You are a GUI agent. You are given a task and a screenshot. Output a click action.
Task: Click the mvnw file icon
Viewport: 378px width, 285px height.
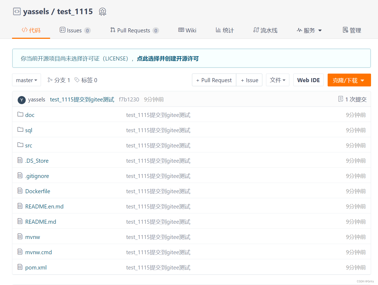[x=20, y=236]
